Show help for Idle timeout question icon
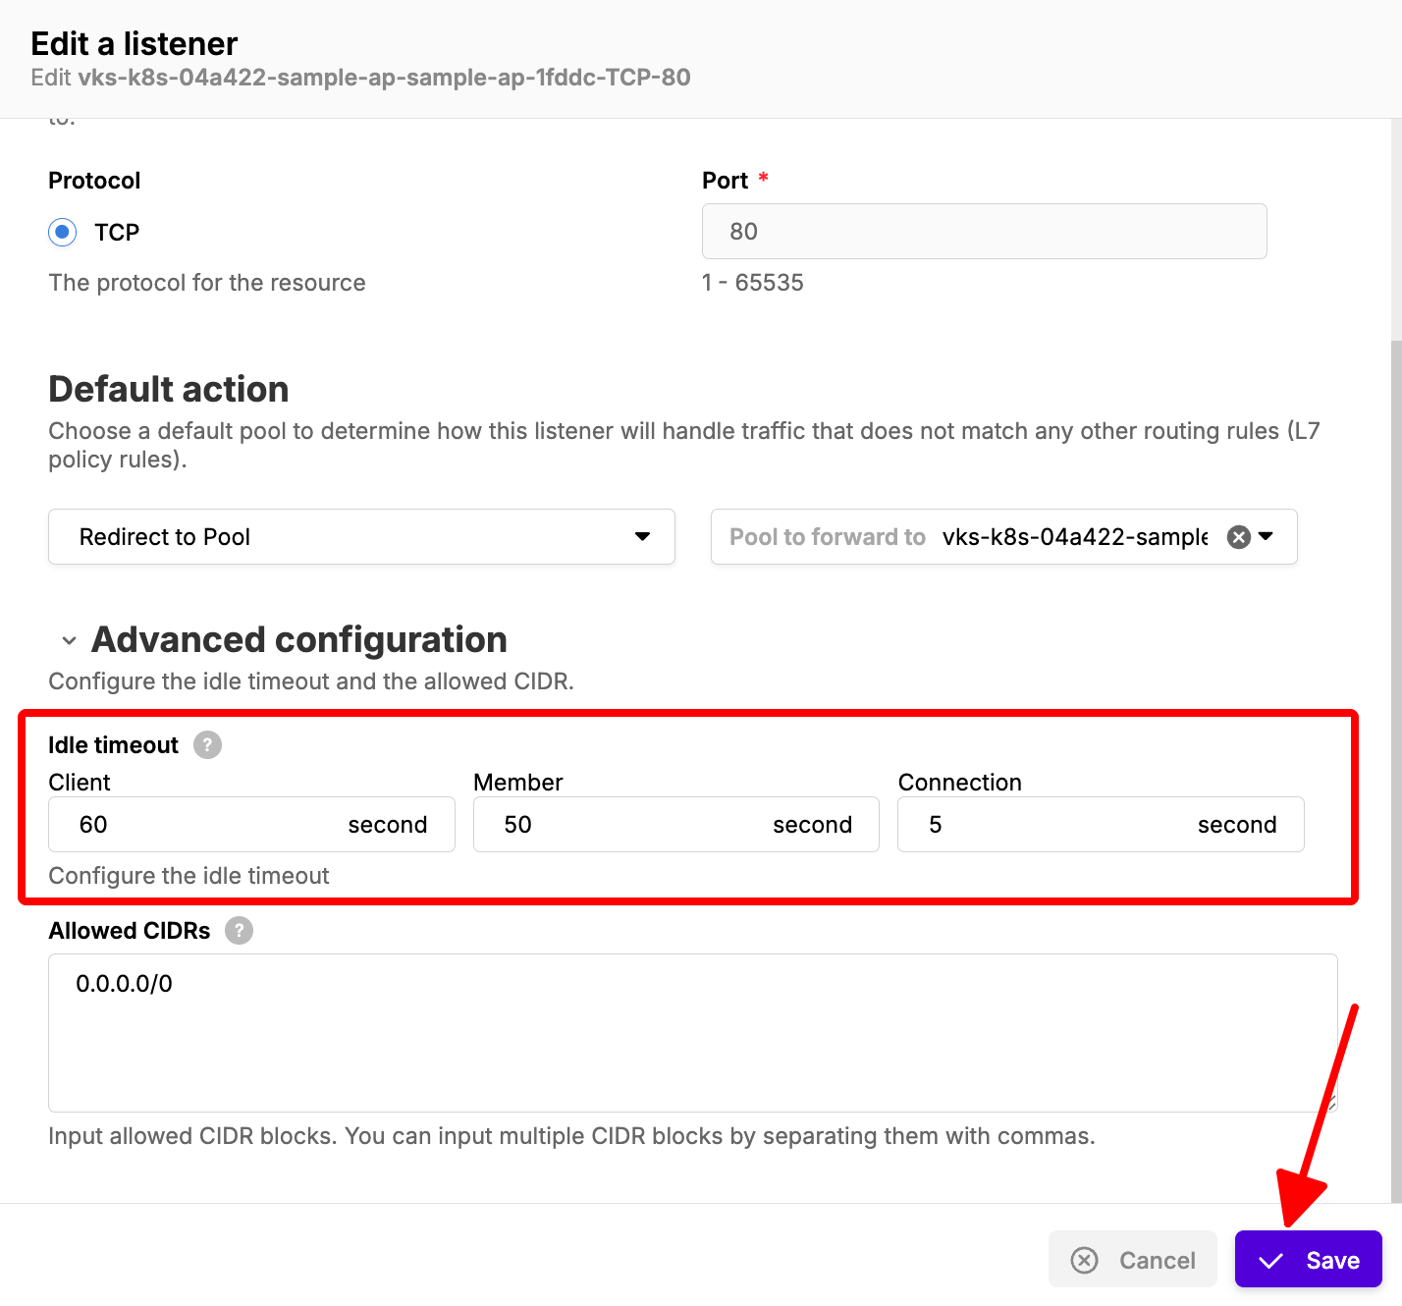The width and height of the screenshot is (1402, 1306). [x=207, y=745]
